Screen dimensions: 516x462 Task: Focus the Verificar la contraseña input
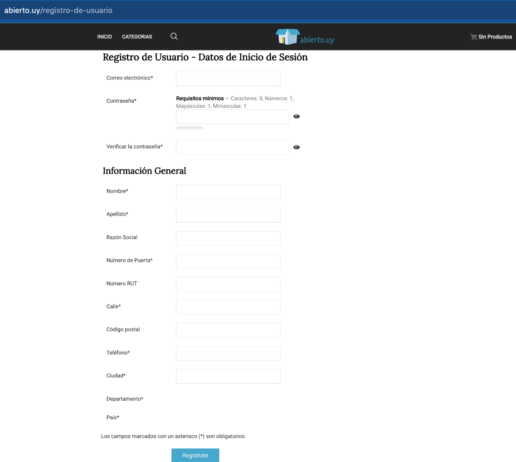(x=233, y=147)
